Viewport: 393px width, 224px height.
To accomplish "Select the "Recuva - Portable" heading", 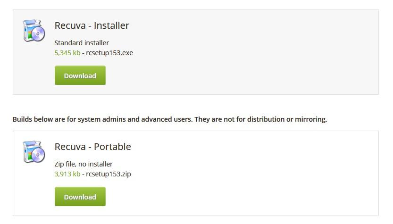I will pyautogui.click(x=93, y=147).
